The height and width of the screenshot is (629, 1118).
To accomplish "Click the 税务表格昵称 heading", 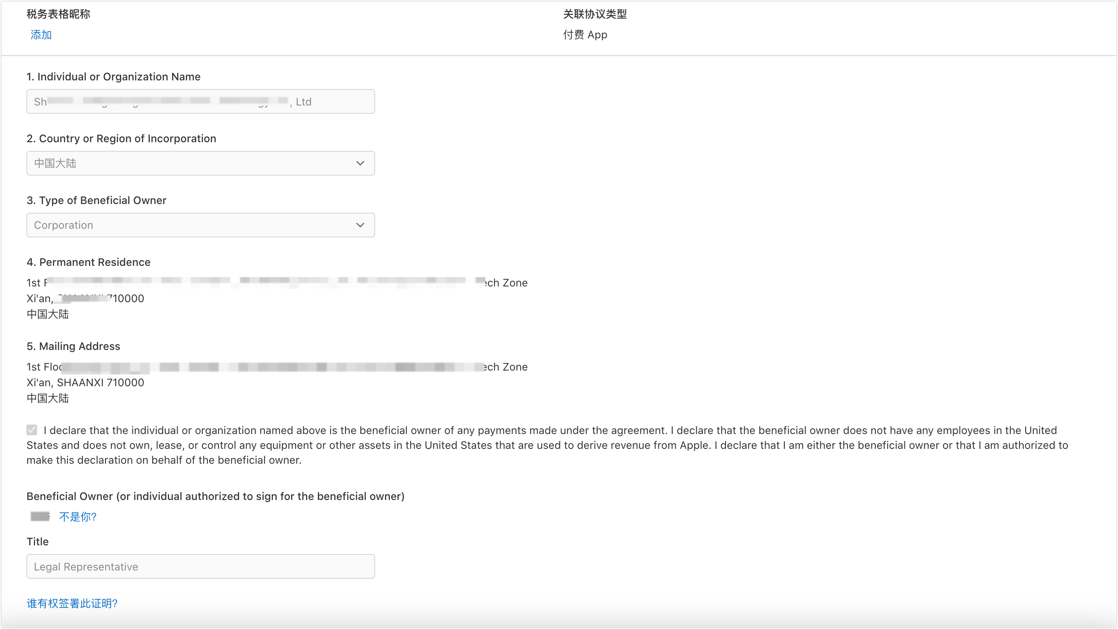I will 58,14.
